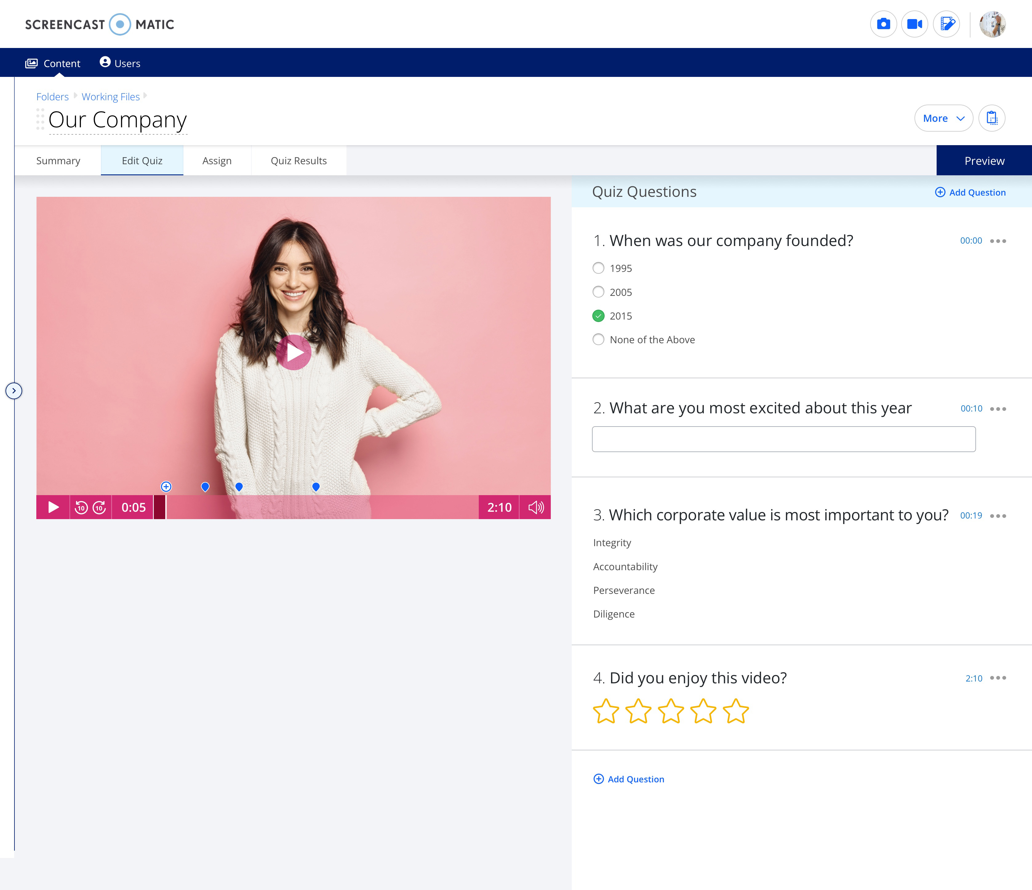Mute the video with speaker icon

pyautogui.click(x=535, y=507)
